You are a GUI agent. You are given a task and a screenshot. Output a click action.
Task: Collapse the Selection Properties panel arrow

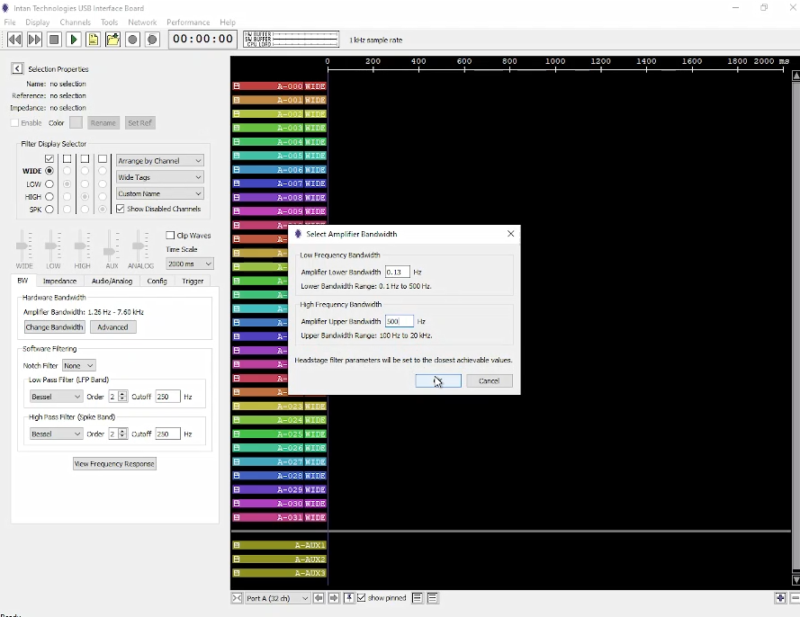coord(17,69)
